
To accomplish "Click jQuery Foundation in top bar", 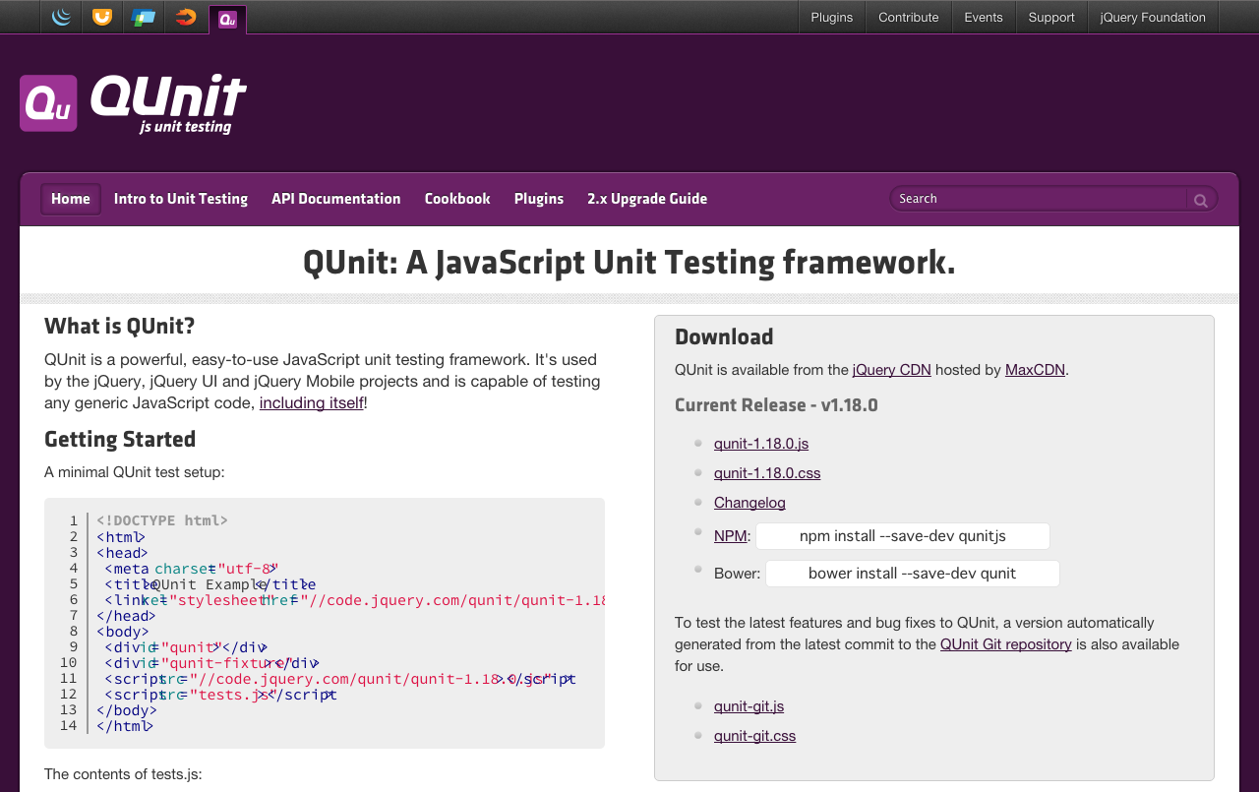I will tap(1153, 17).
